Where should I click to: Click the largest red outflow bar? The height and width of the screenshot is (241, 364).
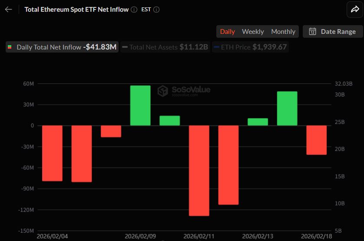pos(199,170)
